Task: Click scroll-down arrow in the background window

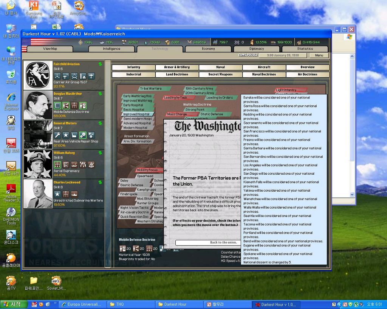Action: click(x=352, y=194)
